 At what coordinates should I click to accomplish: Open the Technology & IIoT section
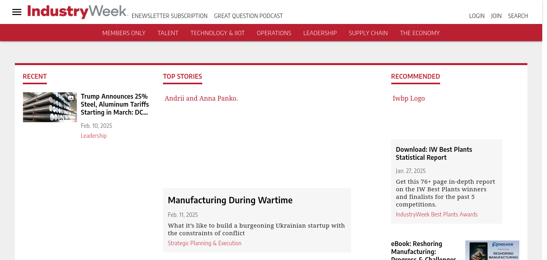[x=217, y=33]
